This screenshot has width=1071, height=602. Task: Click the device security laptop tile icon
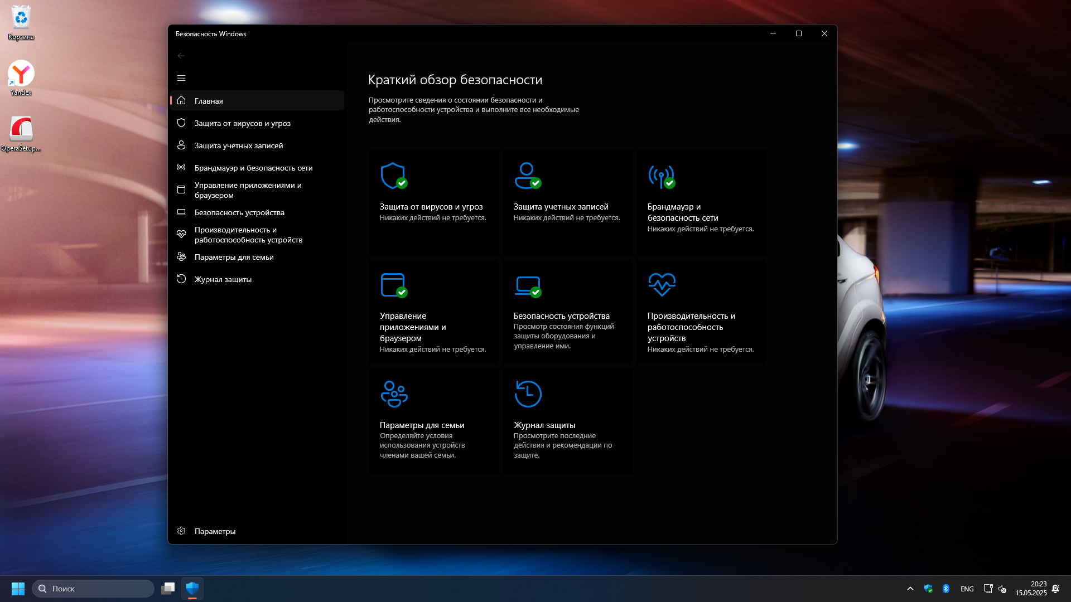point(527,285)
